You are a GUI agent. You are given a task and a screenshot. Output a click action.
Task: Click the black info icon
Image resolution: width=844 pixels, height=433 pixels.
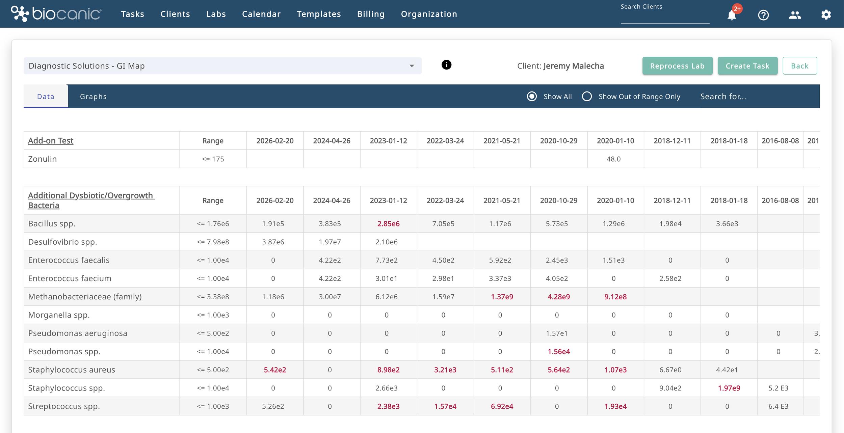point(446,65)
